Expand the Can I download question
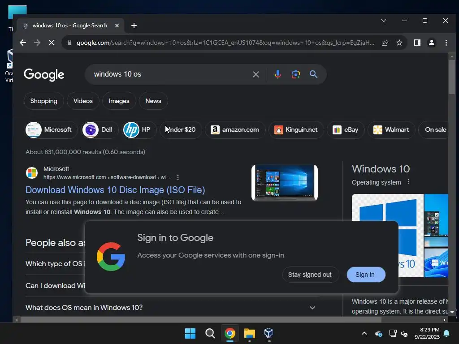The width and height of the screenshot is (459, 344). (55, 285)
